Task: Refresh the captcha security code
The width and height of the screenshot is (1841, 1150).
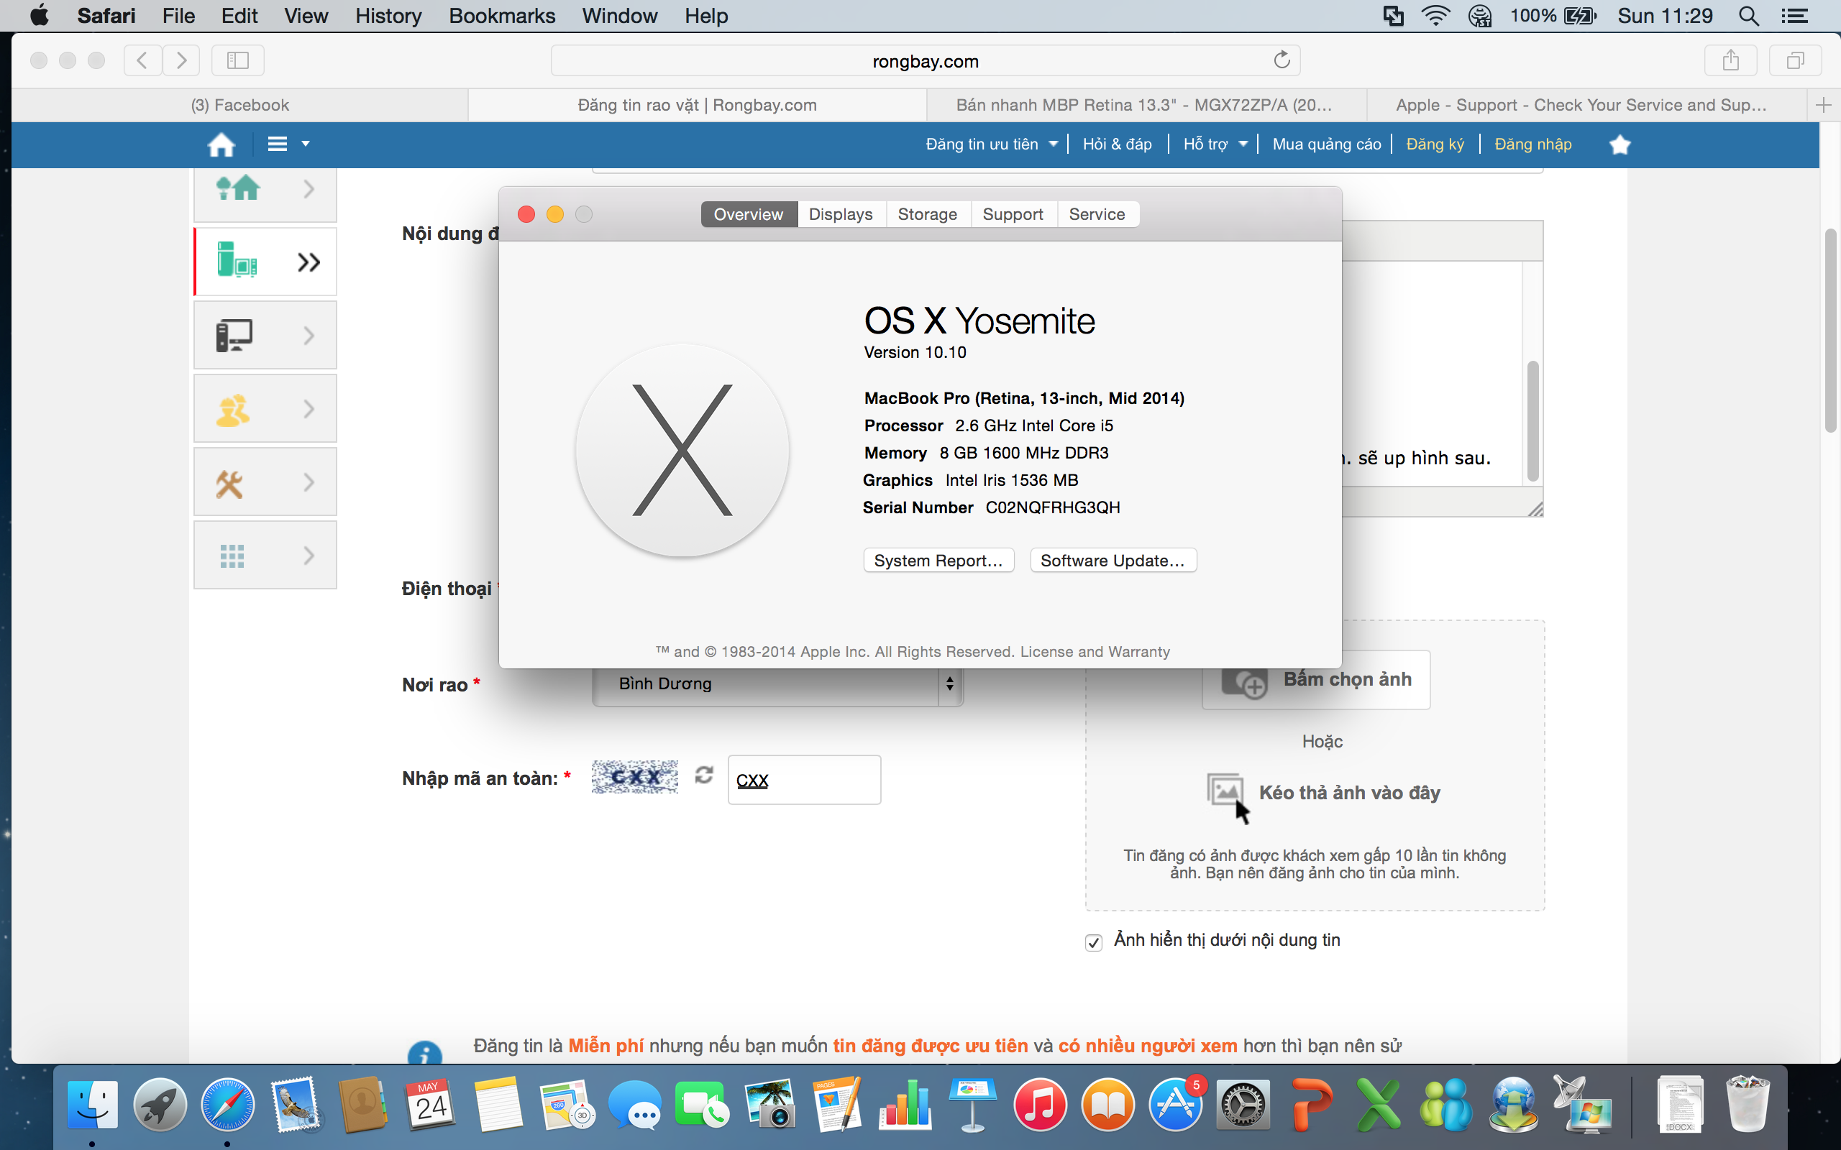Action: coord(704,775)
